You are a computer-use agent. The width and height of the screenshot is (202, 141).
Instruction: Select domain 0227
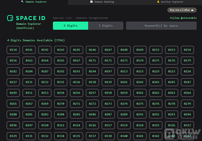[x=13, y=82]
